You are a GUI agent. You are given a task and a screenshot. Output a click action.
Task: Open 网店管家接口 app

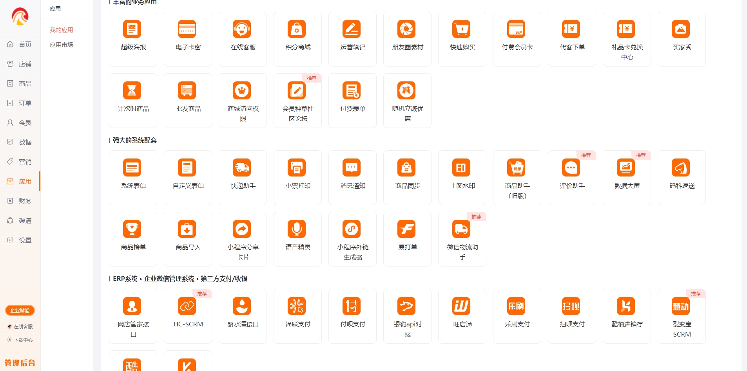[x=133, y=316]
